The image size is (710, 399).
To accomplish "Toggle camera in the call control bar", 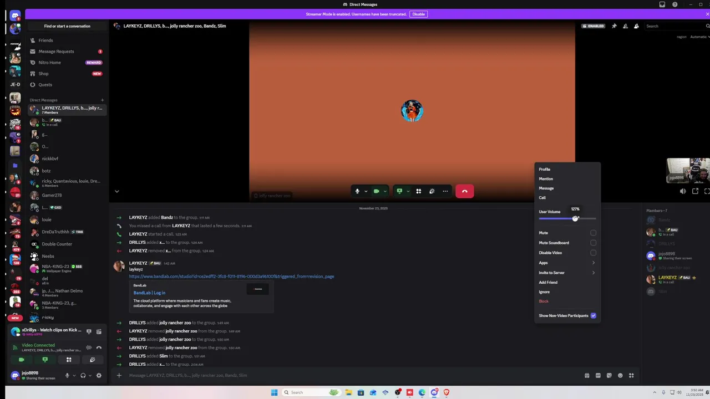I will [x=376, y=191].
